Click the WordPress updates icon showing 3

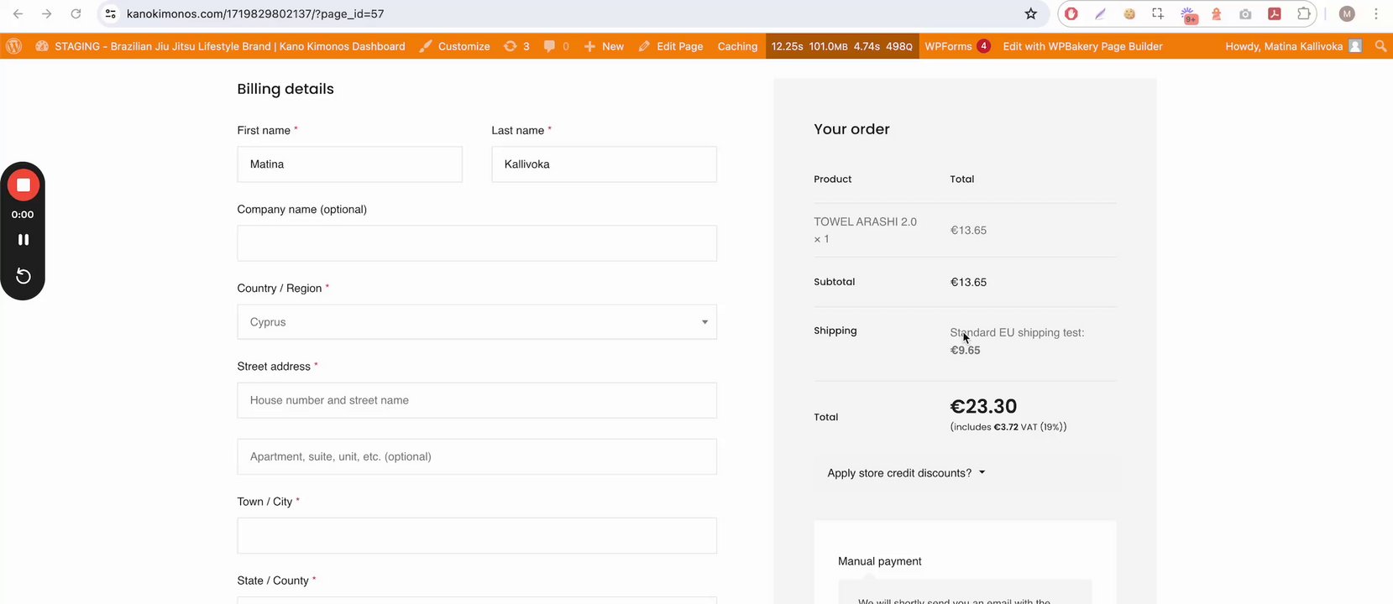[516, 46]
